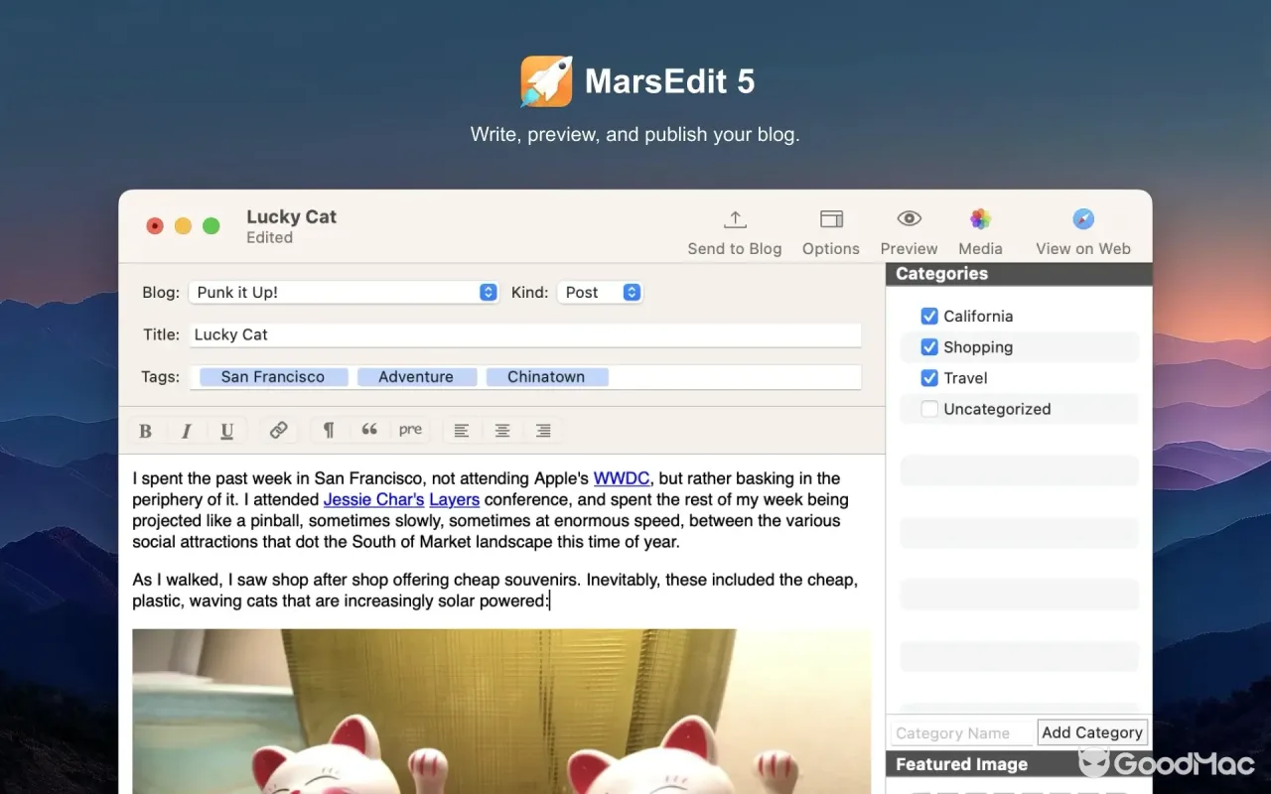Open the WWDC hyperlink

click(x=622, y=478)
